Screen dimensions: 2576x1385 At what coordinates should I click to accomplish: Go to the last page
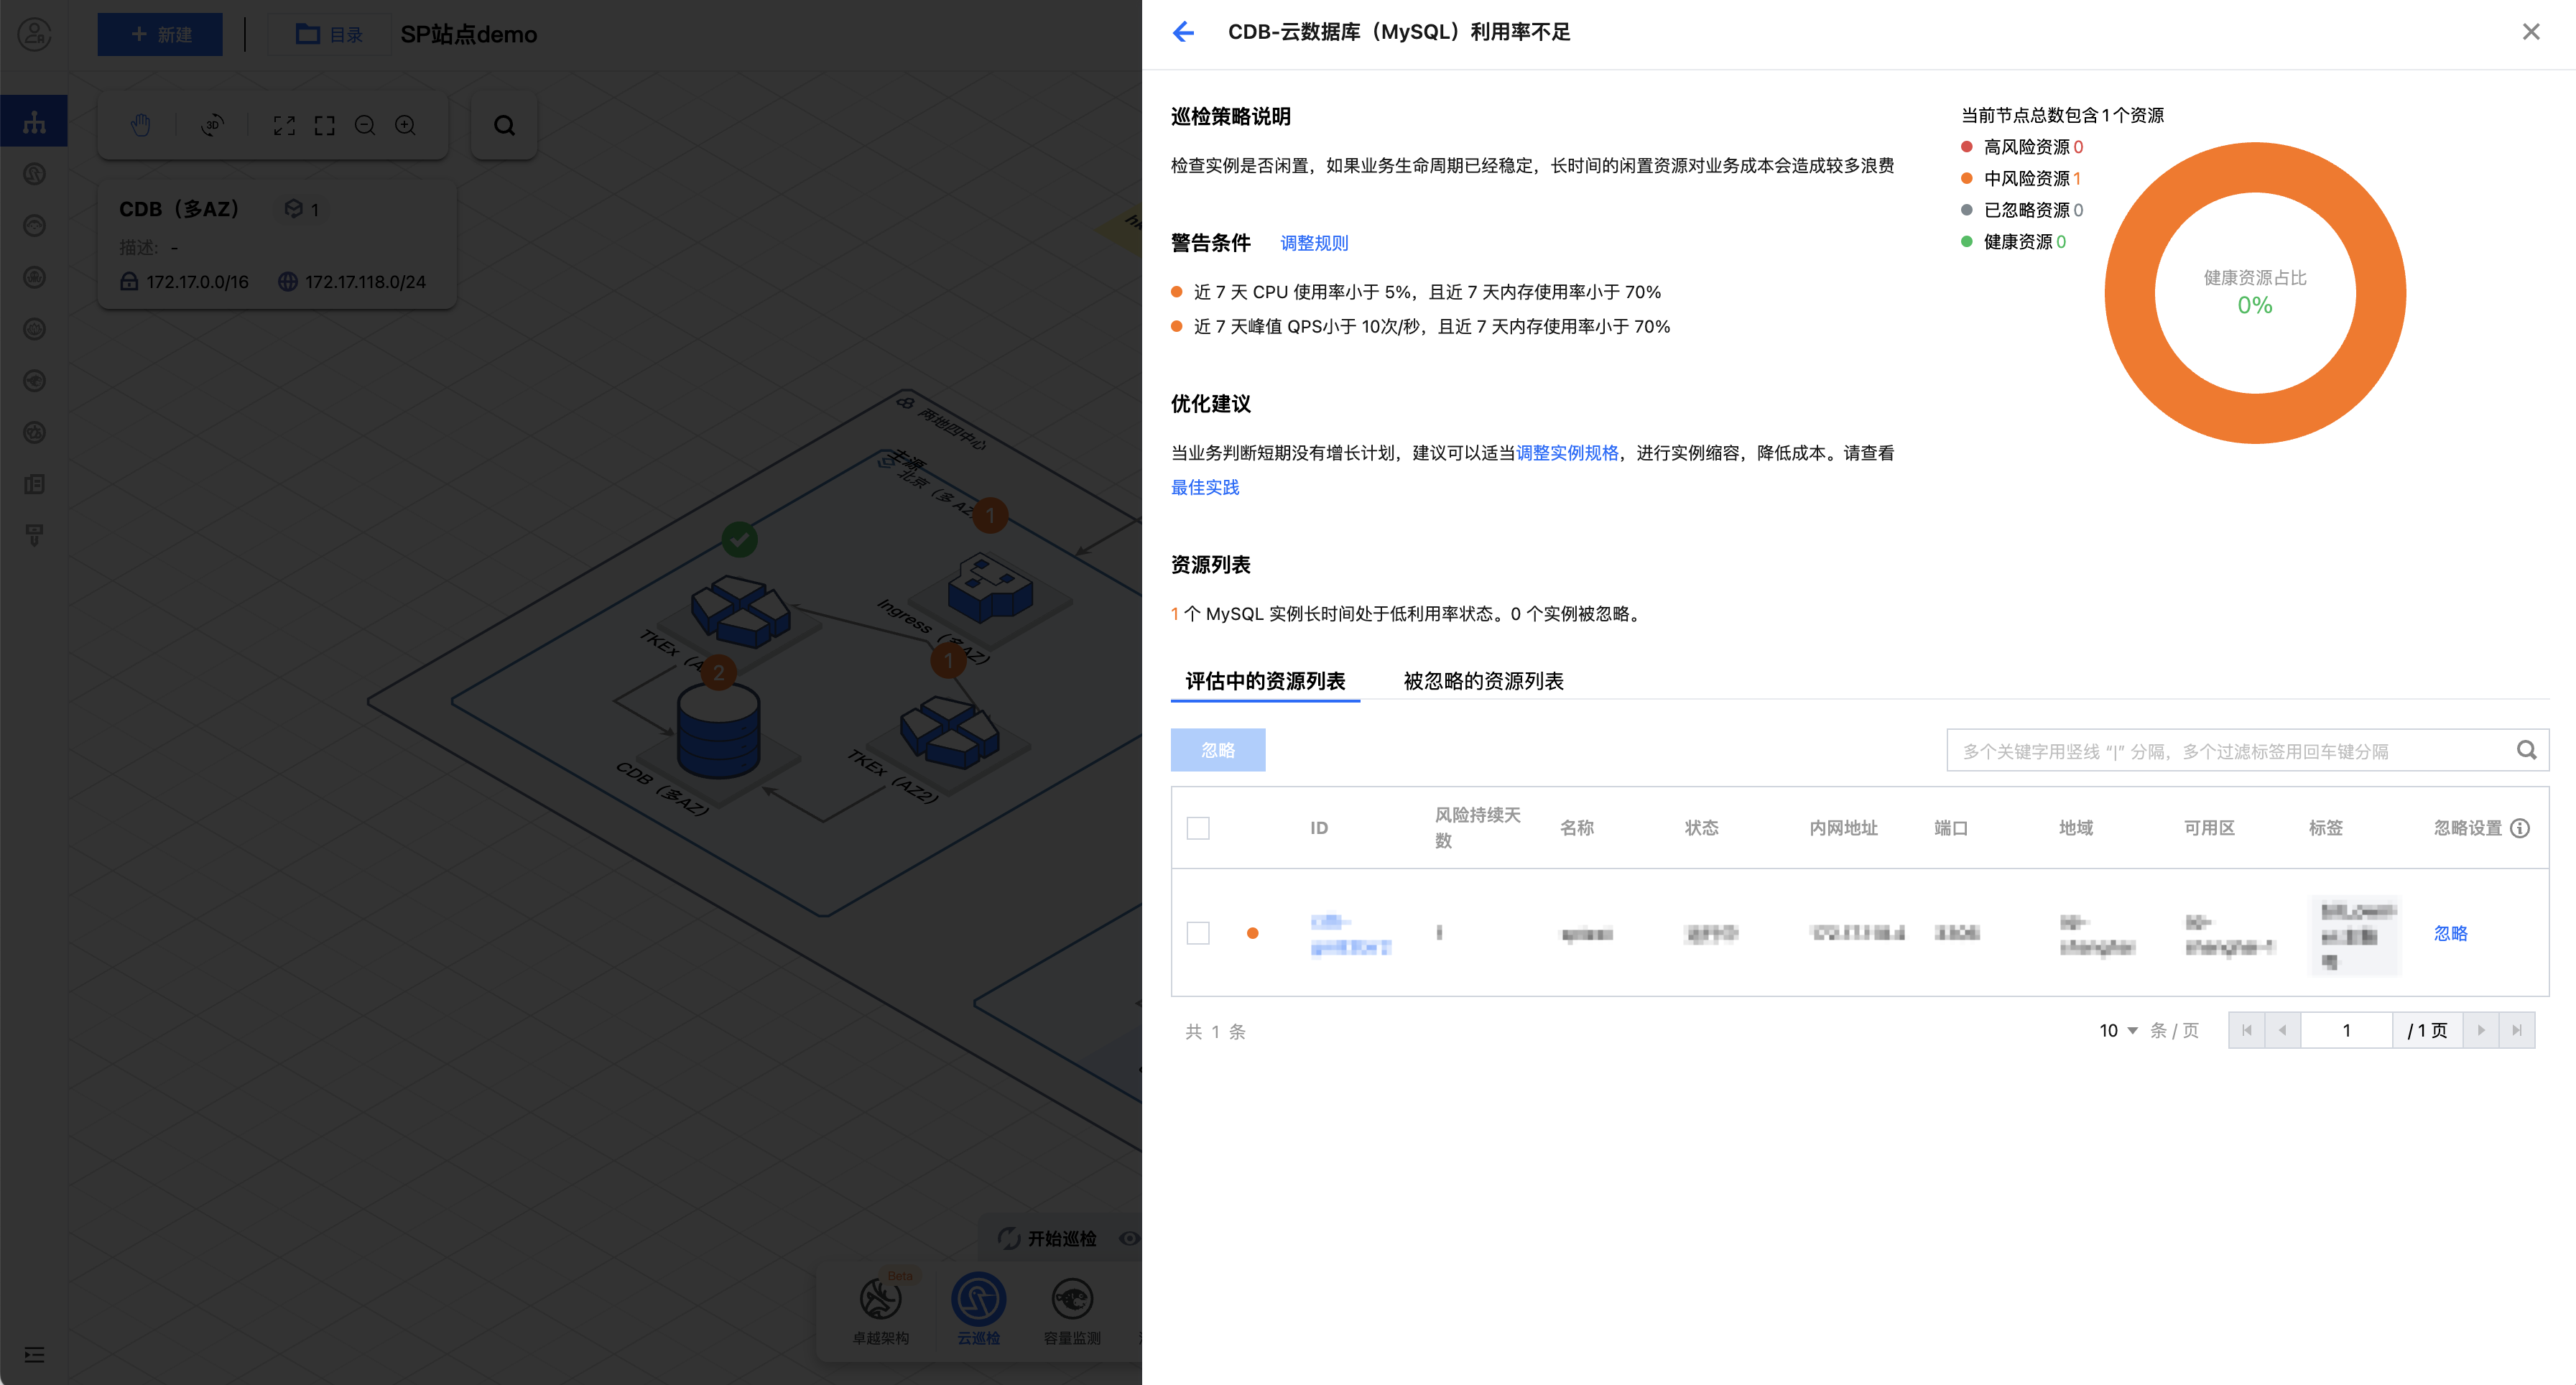[x=2517, y=1030]
